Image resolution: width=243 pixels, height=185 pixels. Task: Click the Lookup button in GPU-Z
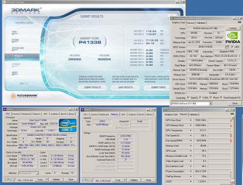tap(233, 28)
